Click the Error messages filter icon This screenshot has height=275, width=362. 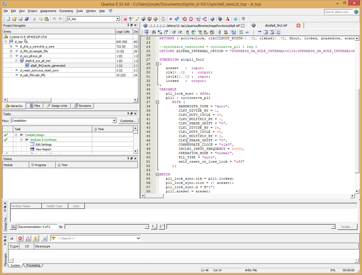tap(20, 238)
